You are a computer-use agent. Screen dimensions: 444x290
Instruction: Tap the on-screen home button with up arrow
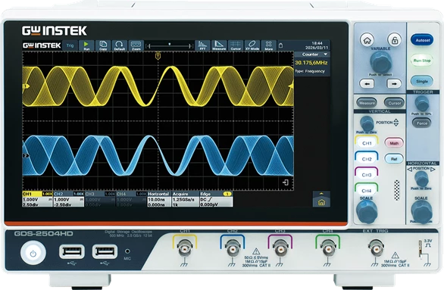pos(321,199)
